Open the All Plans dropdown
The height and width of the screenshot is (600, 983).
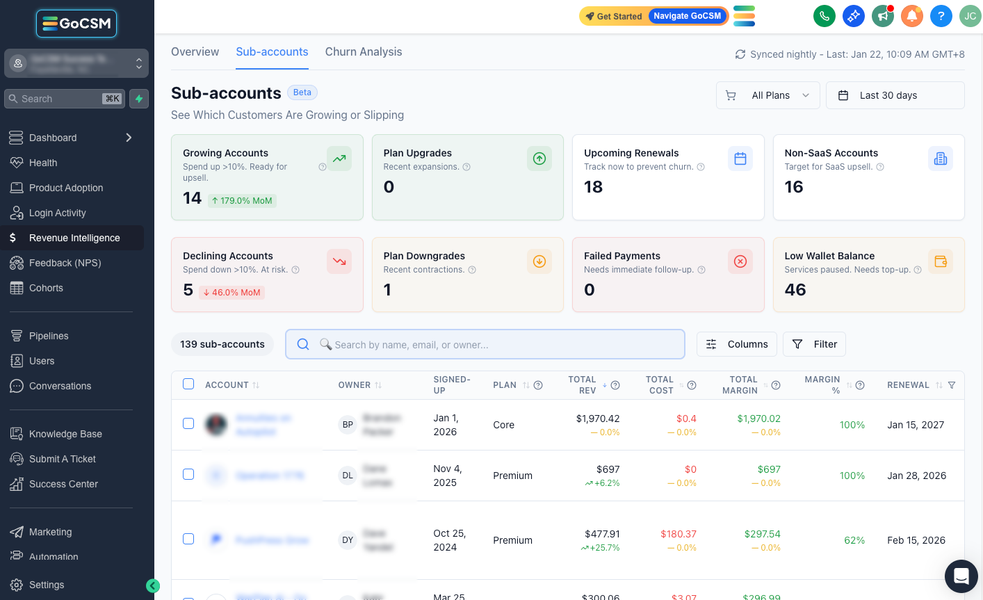click(x=768, y=95)
